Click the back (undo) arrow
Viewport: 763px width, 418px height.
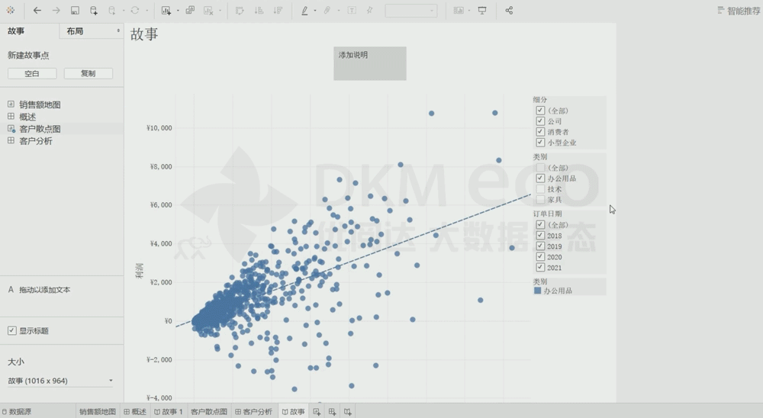[x=37, y=11]
